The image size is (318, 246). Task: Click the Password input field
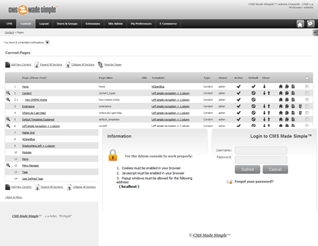(261, 160)
